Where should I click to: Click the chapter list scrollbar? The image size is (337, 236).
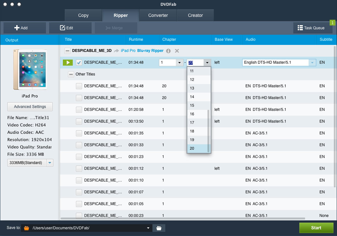[x=208, y=131]
